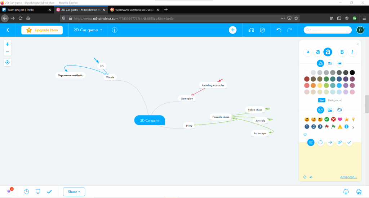Click the Upgrade Now button
This screenshot has height=198, width=369.
42,30
